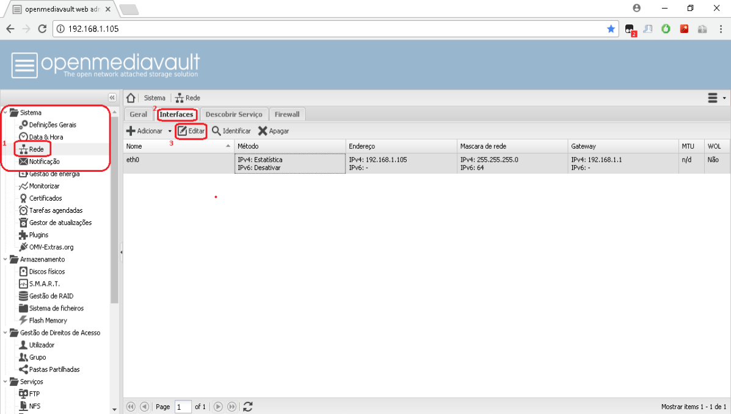This screenshot has height=414, width=731.
Task: Collapse the Sistema tree folder
Action: tap(5, 113)
